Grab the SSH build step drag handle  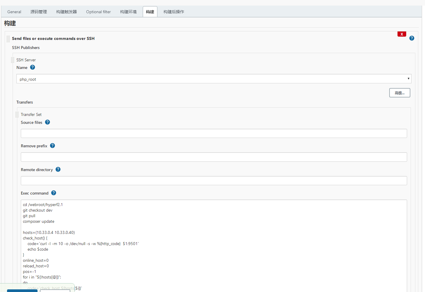pos(8,38)
